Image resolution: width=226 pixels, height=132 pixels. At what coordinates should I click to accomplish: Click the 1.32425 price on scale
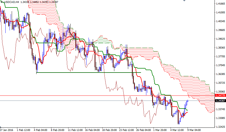coord(220,127)
